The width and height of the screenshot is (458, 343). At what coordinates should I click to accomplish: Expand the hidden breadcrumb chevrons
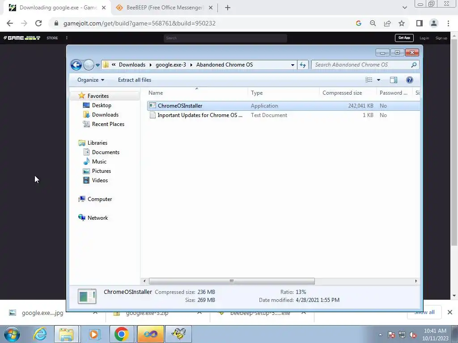tap(114, 65)
